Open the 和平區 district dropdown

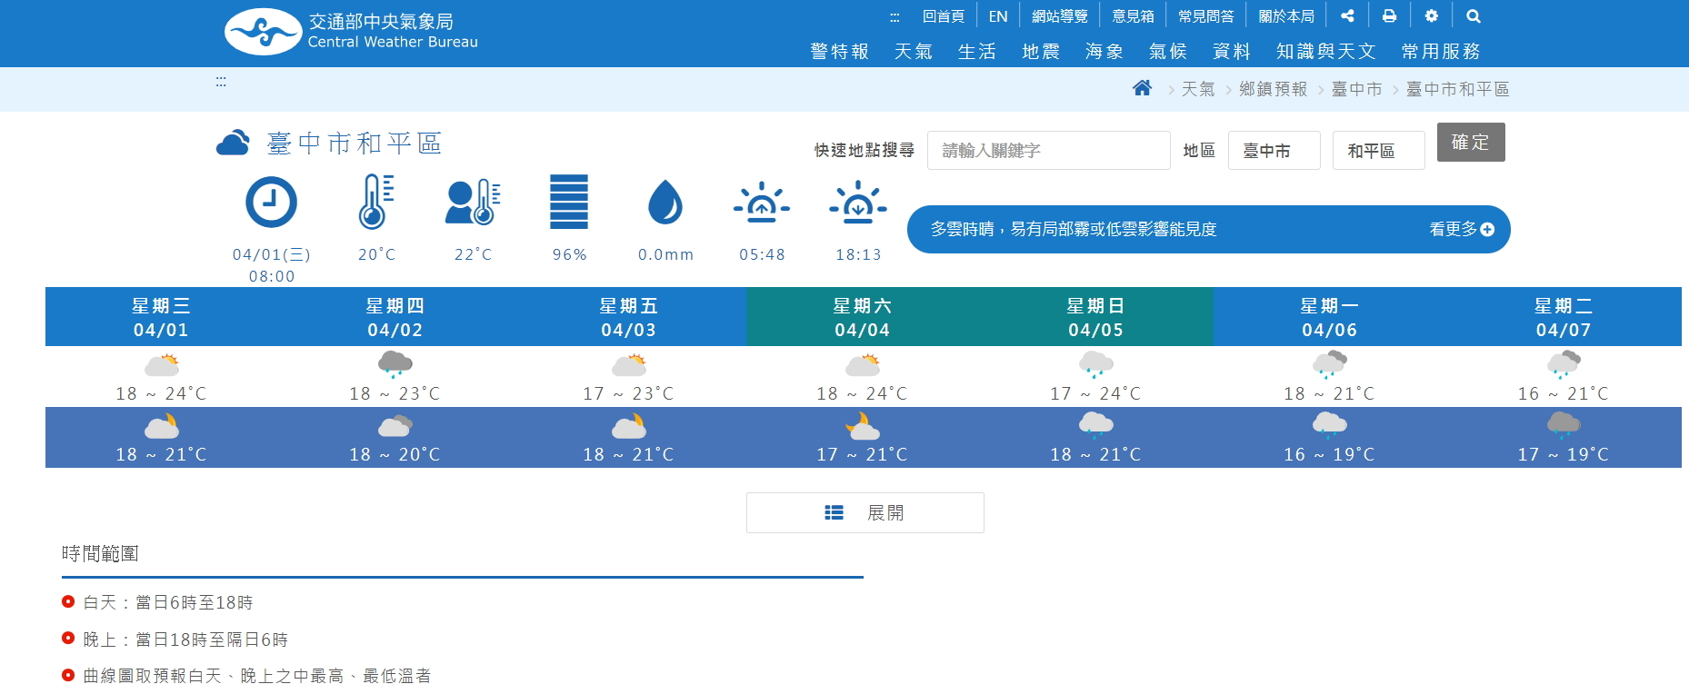pos(1378,151)
